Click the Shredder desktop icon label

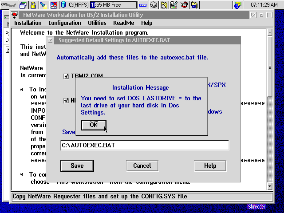pos(257,207)
